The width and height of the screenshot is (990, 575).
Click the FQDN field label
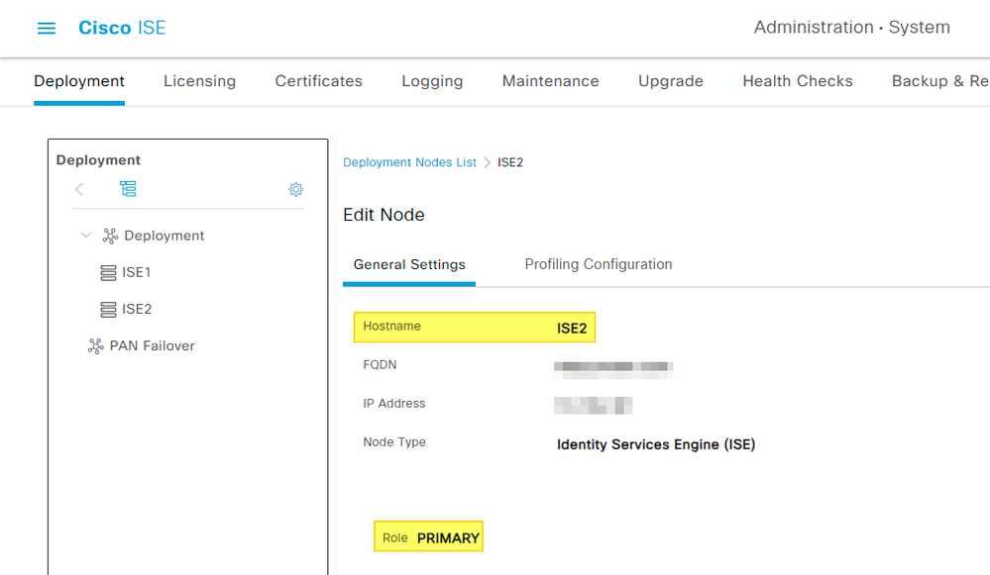point(381,365)
